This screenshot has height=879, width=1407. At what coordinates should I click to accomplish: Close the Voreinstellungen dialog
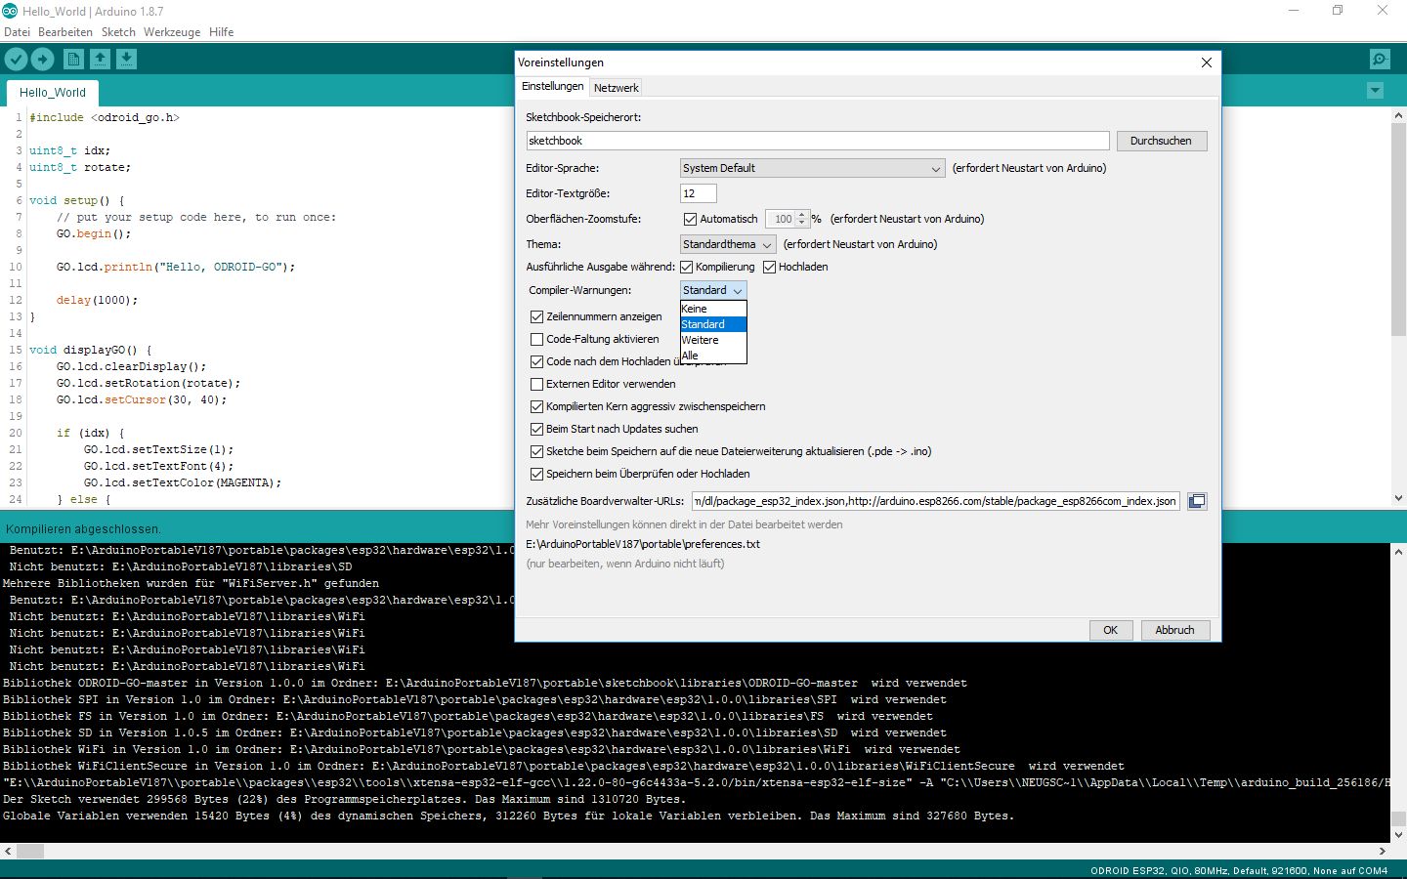click(x=1207, y=63)
